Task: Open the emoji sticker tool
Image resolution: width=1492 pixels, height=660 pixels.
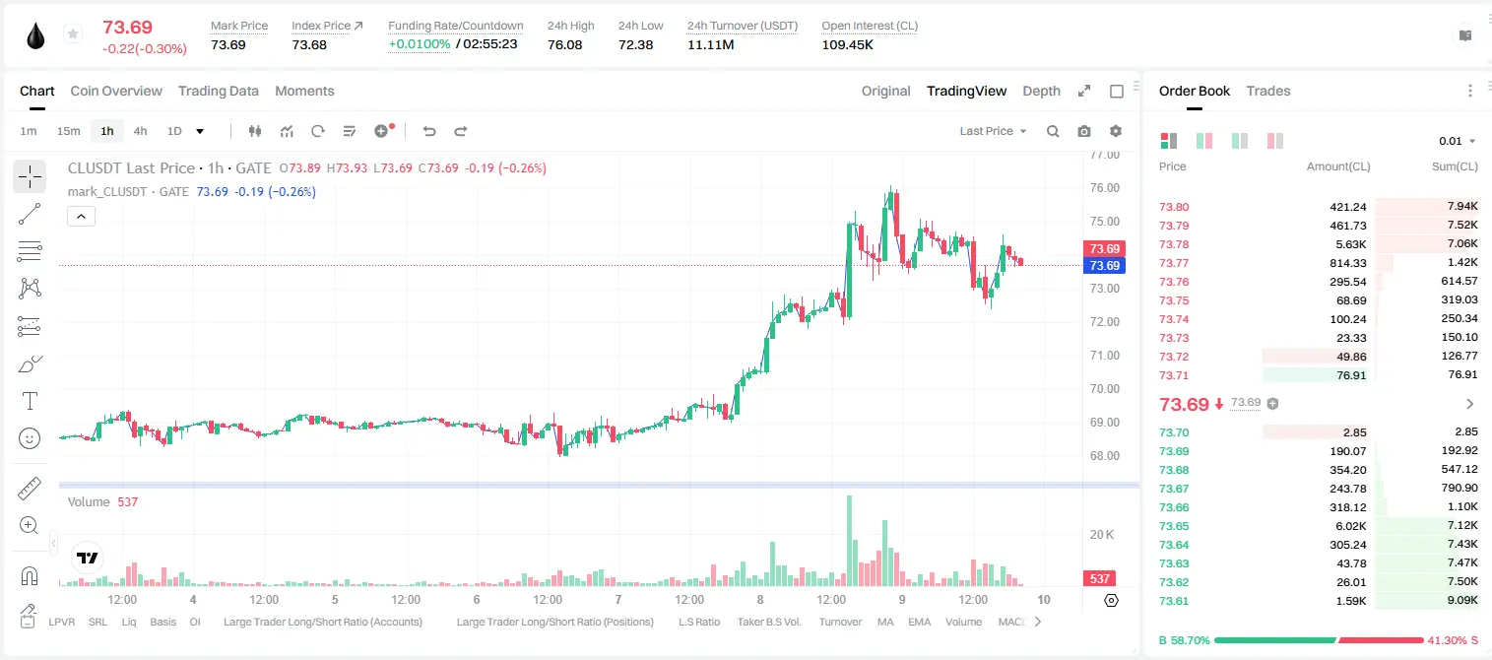Action: [30, 438]
